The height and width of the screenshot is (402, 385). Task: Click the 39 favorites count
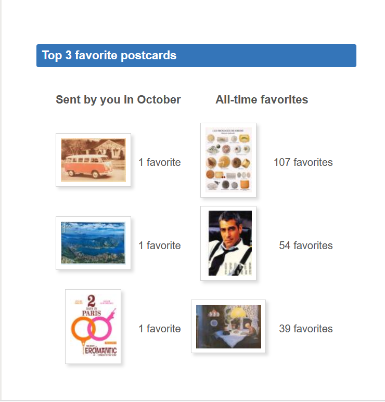(305, 329)
